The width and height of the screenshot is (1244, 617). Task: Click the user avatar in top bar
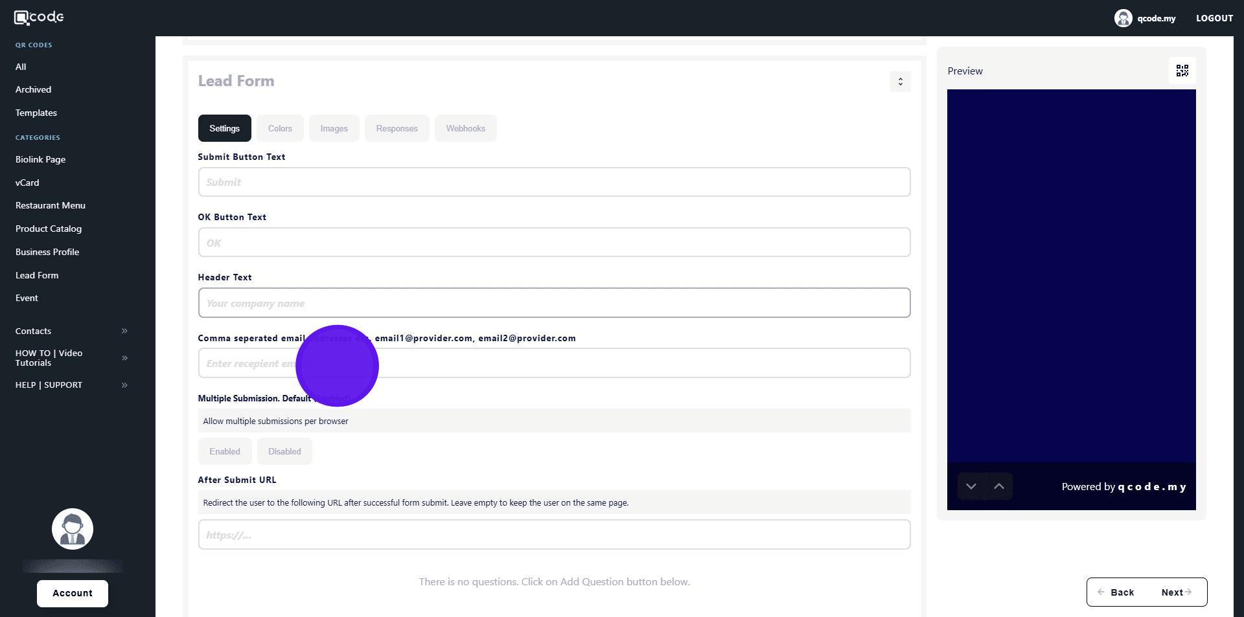pos(1123,18)
